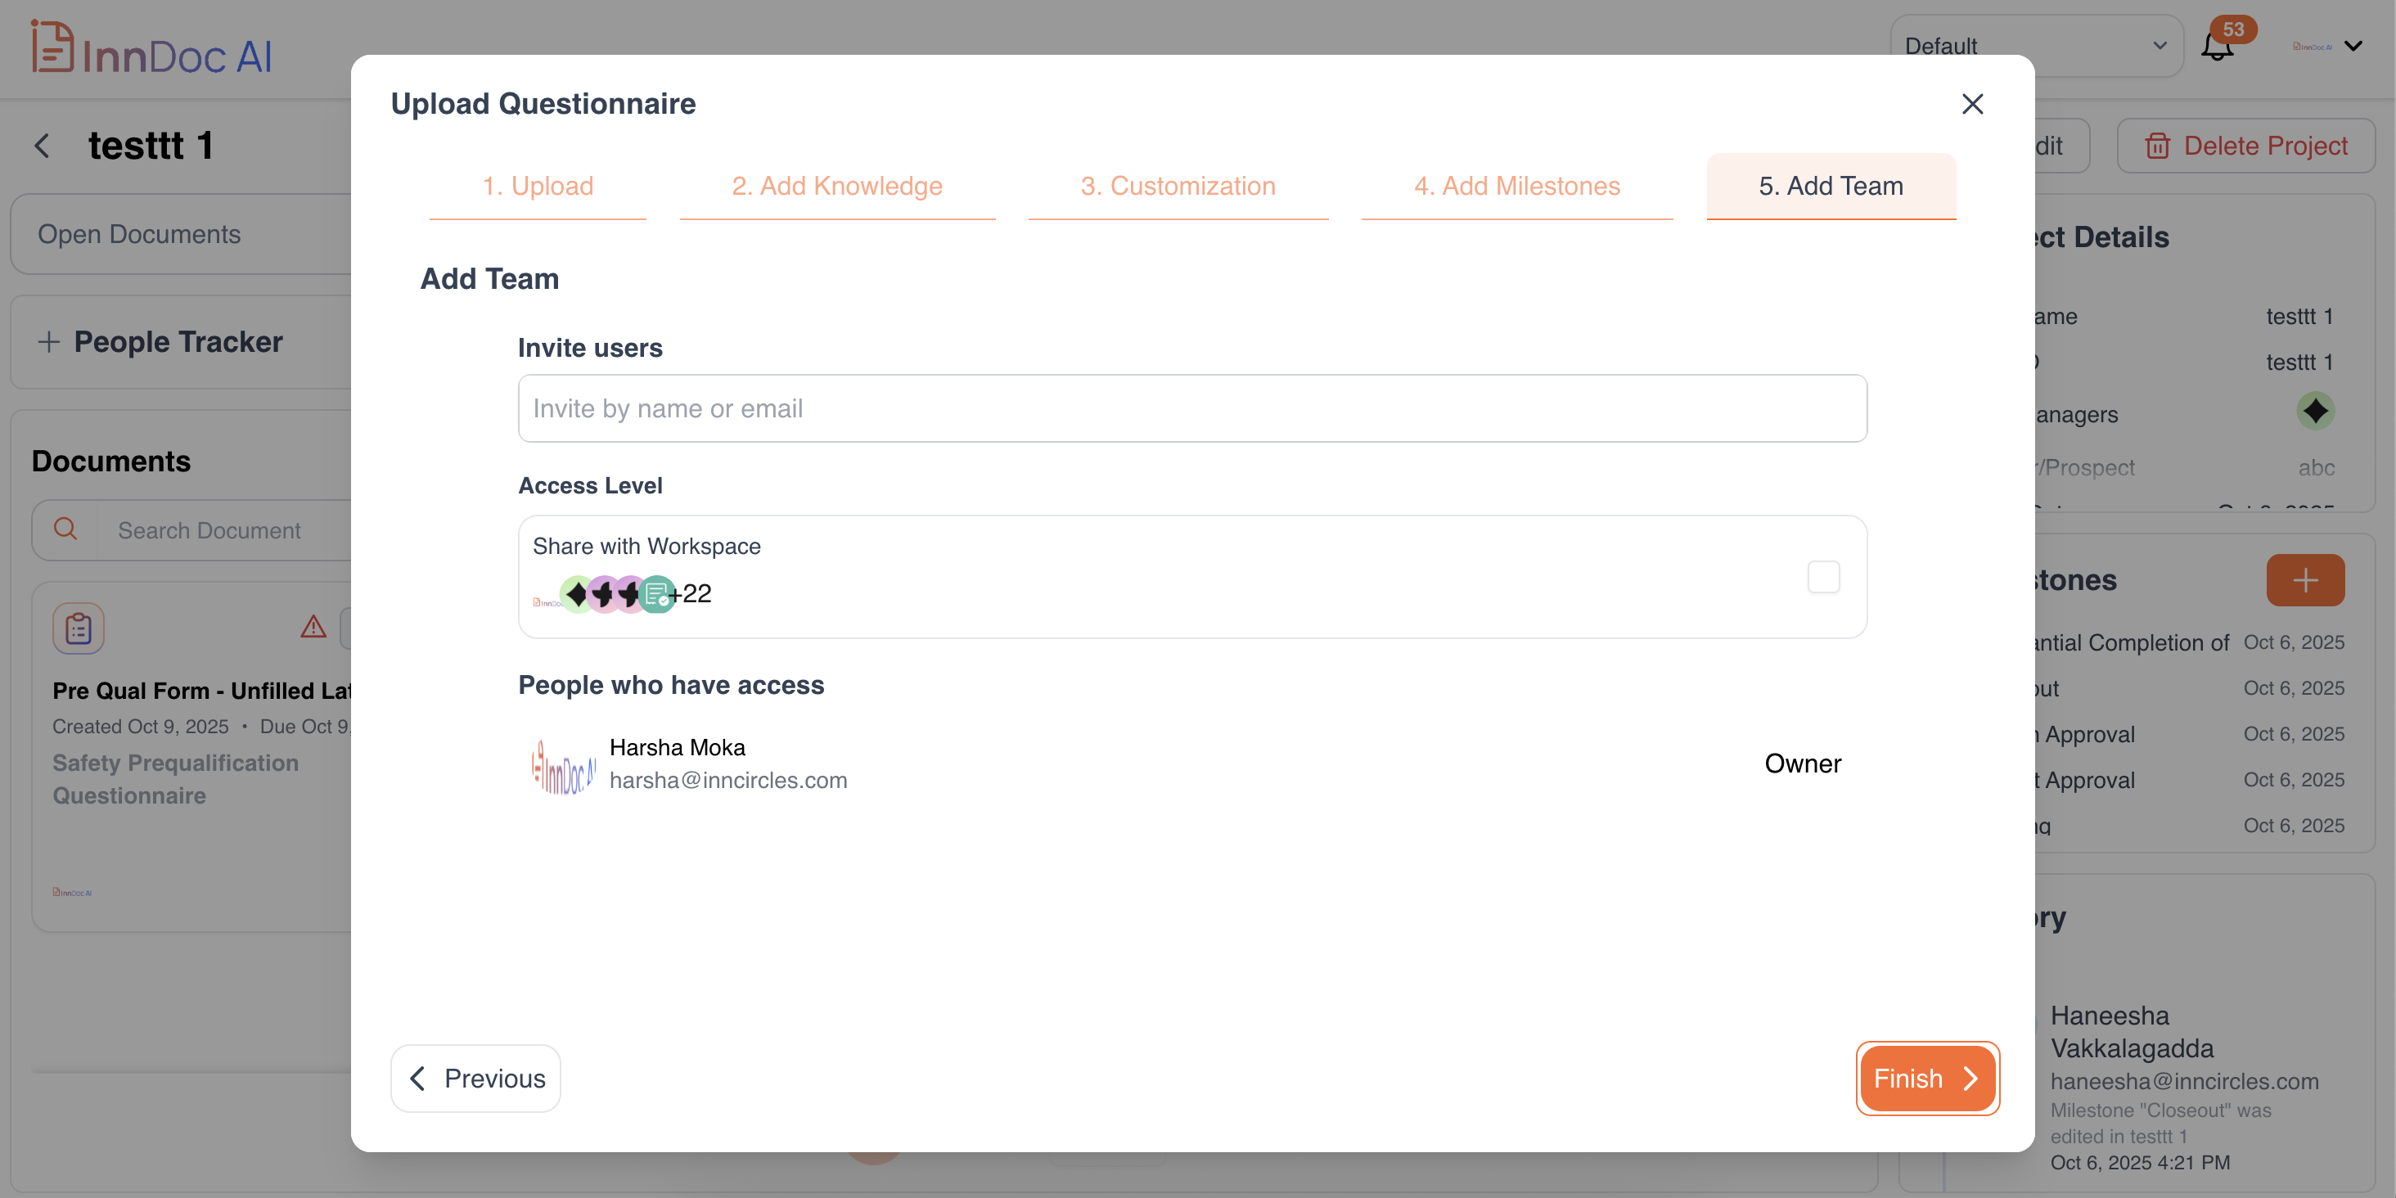Go to the 3. Customization step tab
Screen dimensions: 2396x1198
[x=1178, y=186]
